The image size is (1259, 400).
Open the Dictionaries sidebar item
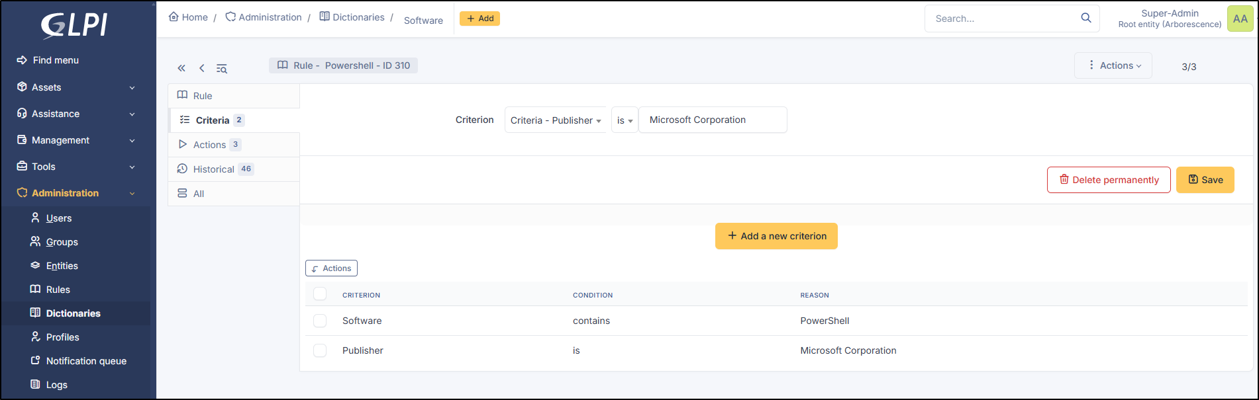(76, 313)
